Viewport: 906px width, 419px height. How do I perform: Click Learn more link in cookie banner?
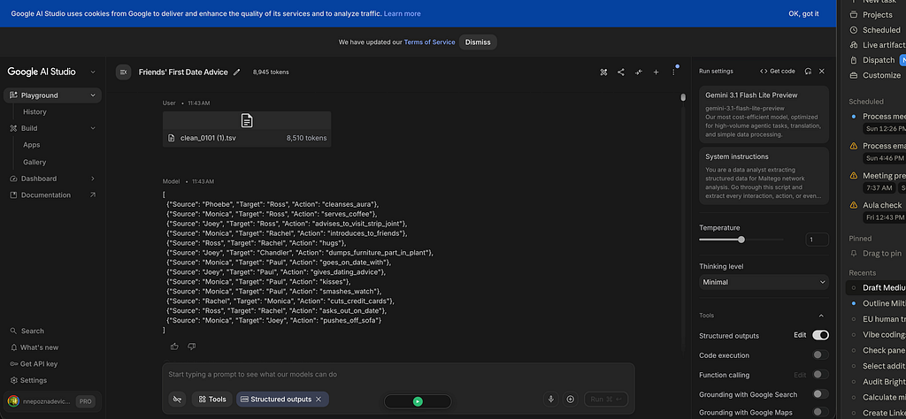[x=403, y=13]
